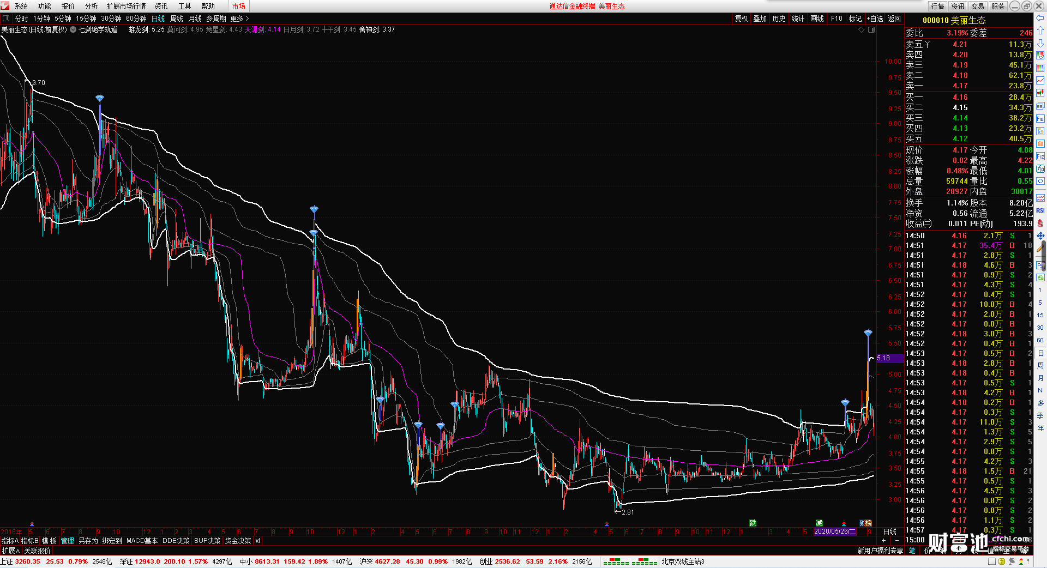Select the 日线 daily period
The width and height of the screenshot is (1047, 568).
click(158, 19)
